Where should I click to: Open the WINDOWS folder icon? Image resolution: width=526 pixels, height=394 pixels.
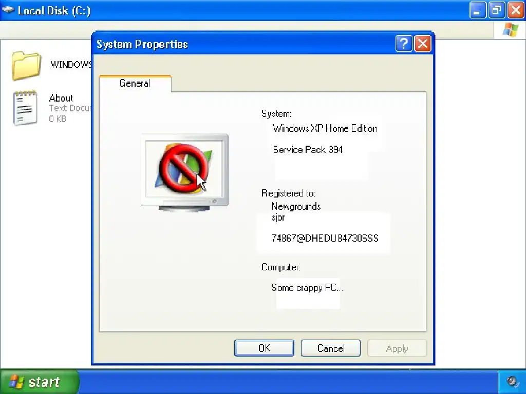pyautogui.click(x=26, y=66)
